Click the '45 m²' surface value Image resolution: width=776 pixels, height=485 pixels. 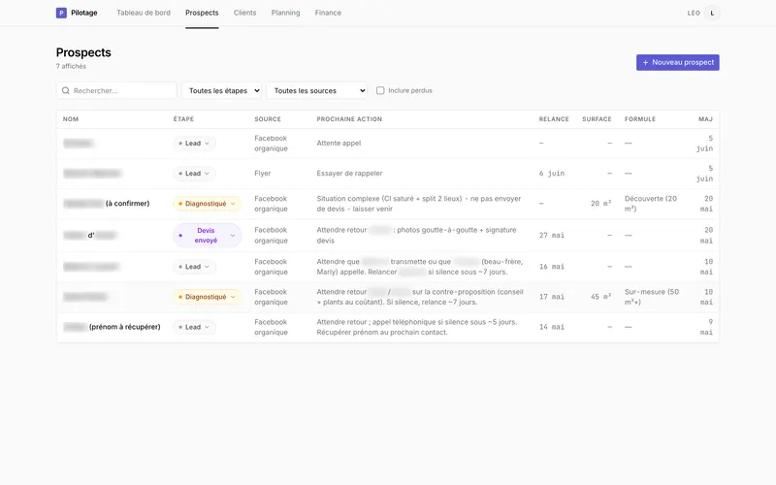pyautogui.click(x=601, y=297)
